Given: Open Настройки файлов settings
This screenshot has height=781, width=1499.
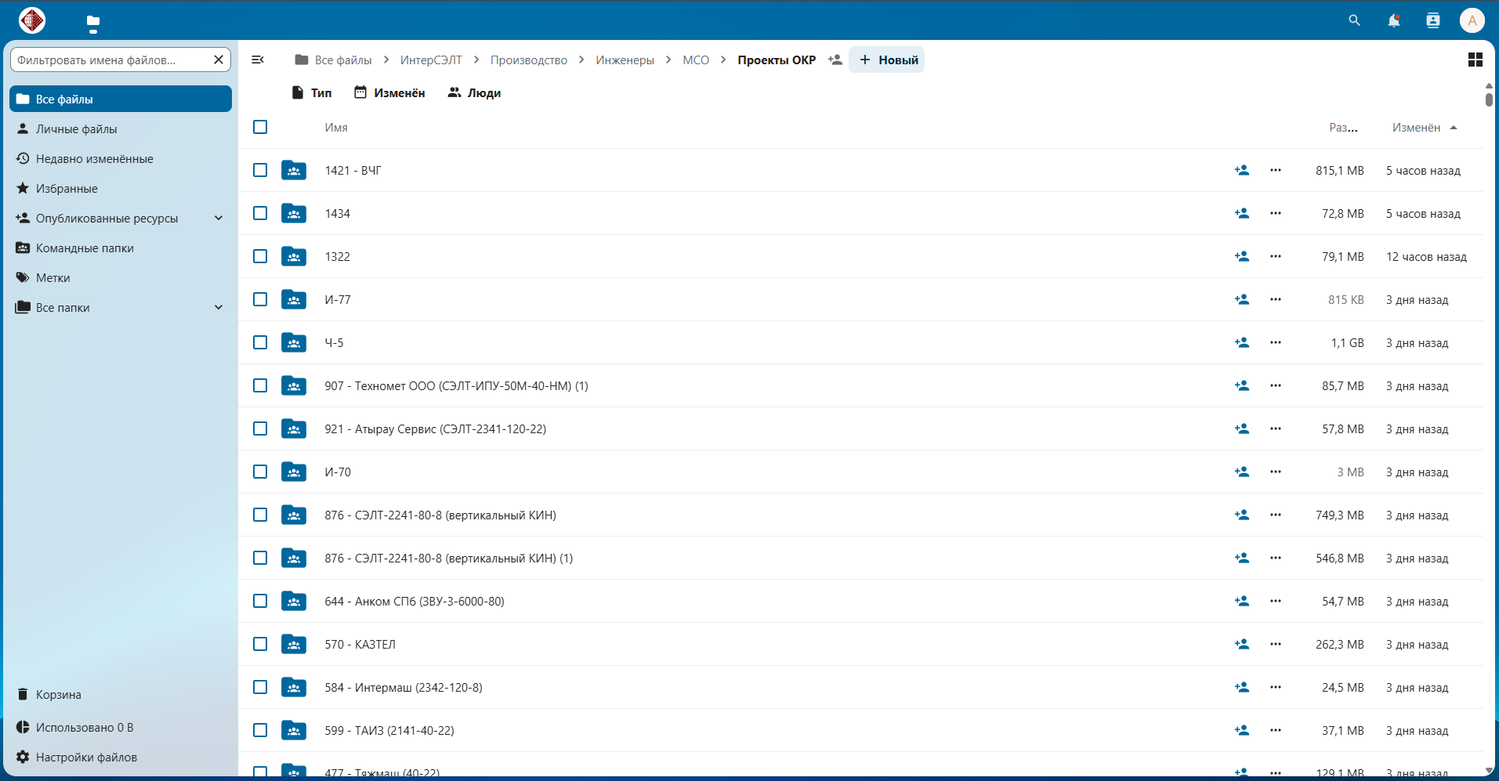Looking at the screenshot, I should (121, 757).
